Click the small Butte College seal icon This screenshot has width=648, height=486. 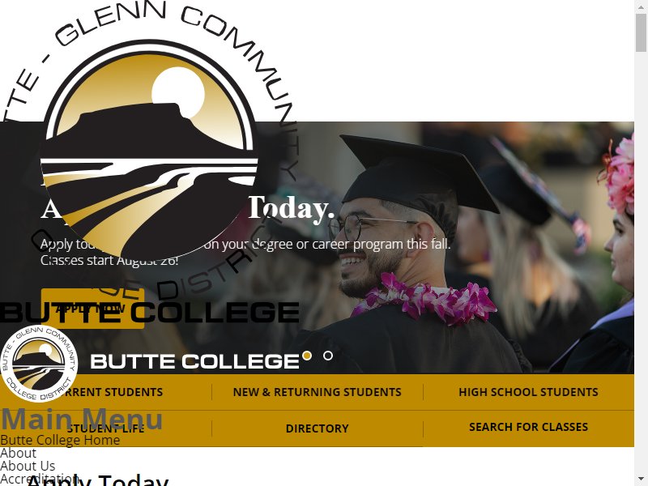tap(39, 363)
